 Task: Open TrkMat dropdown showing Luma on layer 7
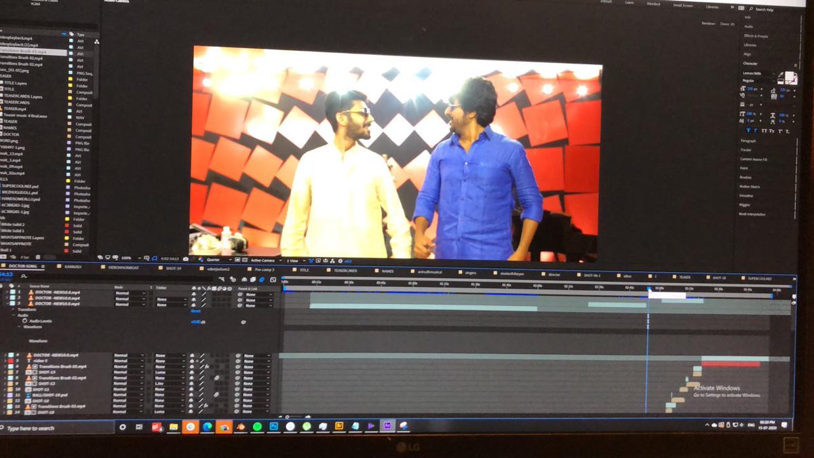click(170, 372)
